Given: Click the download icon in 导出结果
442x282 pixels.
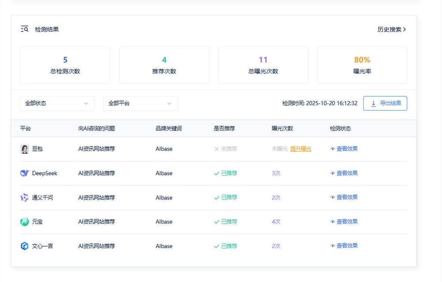Looking at the screenshot, I should tap(373, 103).
